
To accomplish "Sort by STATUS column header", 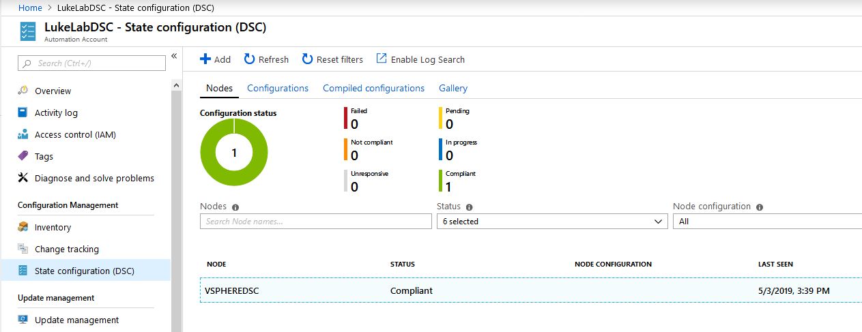I will [403, 265].
